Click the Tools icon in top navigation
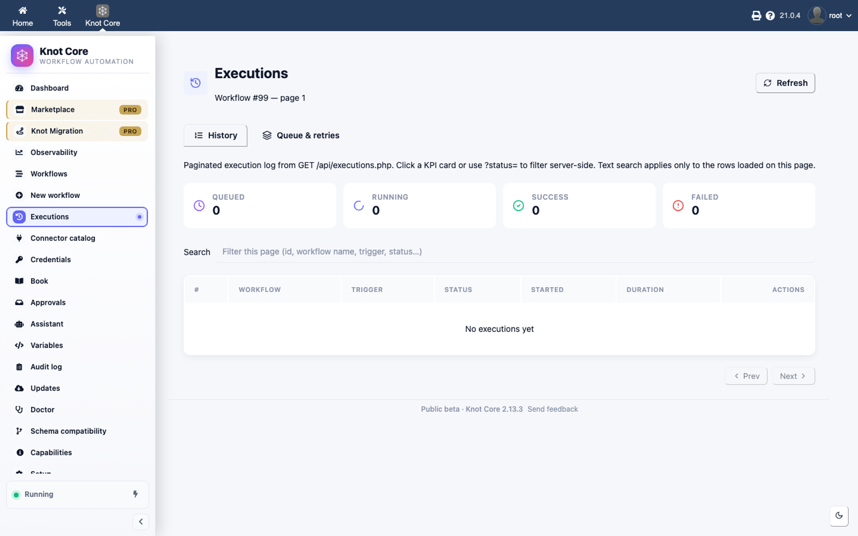This screenshot has height=536, width=858. (62, 11)
